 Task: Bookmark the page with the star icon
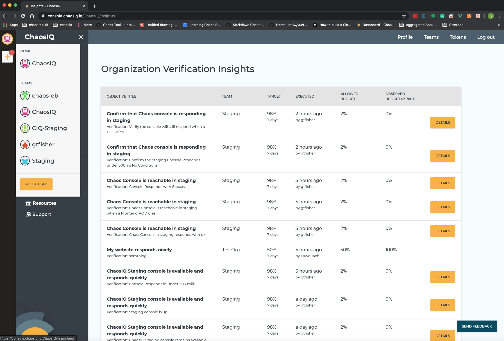404,16
